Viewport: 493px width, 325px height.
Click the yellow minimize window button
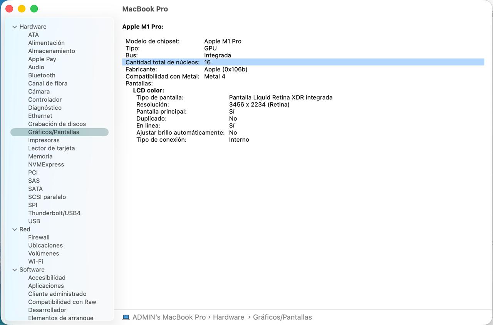point(22,9)
